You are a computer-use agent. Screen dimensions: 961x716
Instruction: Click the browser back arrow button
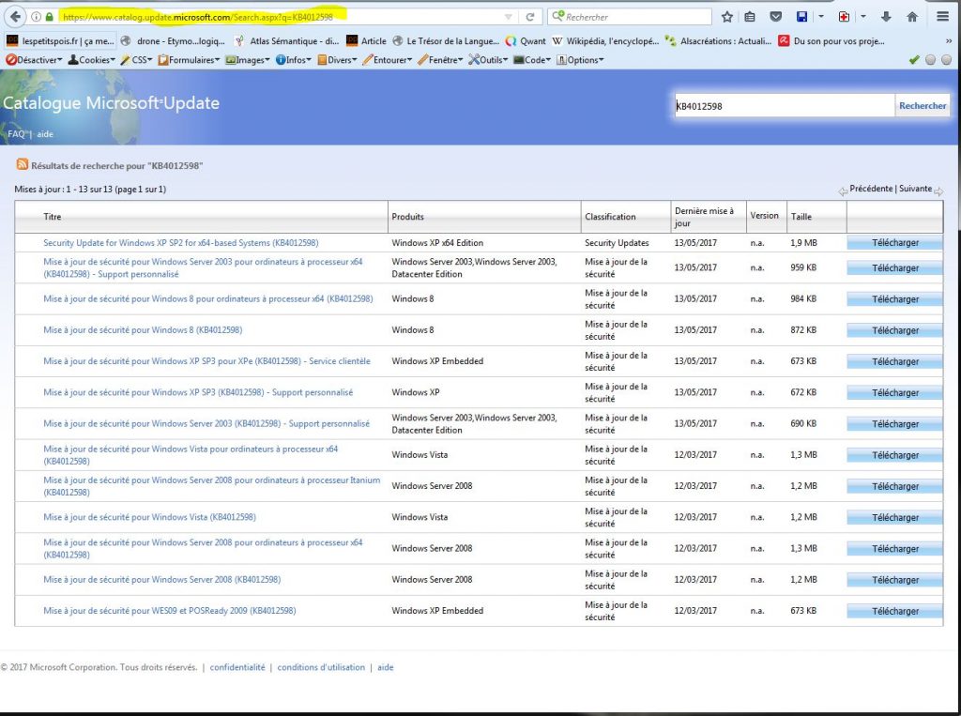[x=15, y=17]
